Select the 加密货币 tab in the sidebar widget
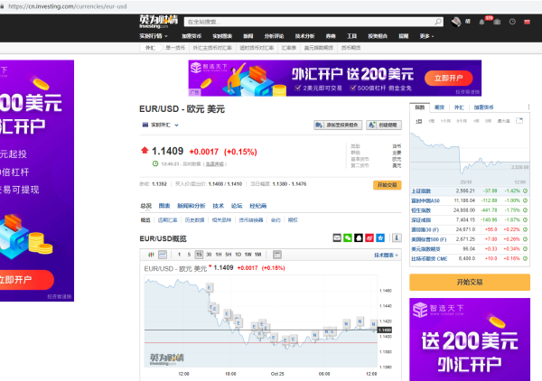This screenshot has width=542, height=381. (483, 107)
